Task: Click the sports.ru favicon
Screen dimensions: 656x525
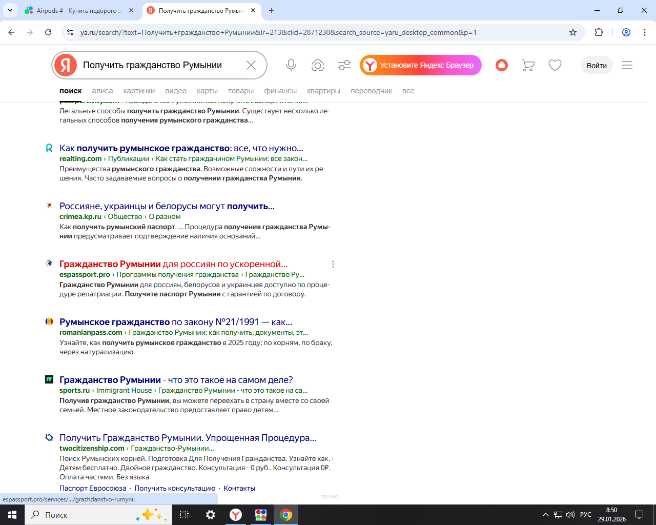Action: pos(49,380)
